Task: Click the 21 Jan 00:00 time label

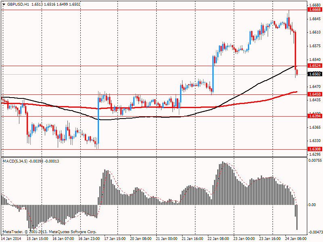Action: [167, 239]
